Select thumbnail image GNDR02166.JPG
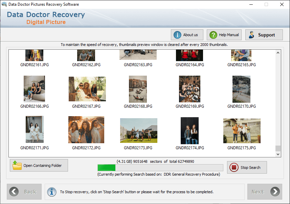The width and height of the screenshot is (290, 204). pyautogui.click(x=34, y=89)
